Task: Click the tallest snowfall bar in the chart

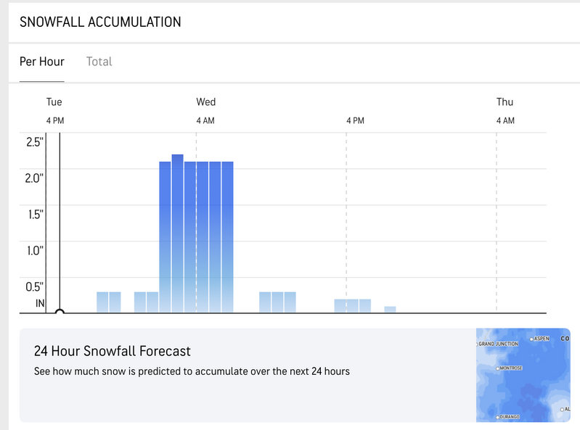Action: pyautogui.click(x=177, y=232)
